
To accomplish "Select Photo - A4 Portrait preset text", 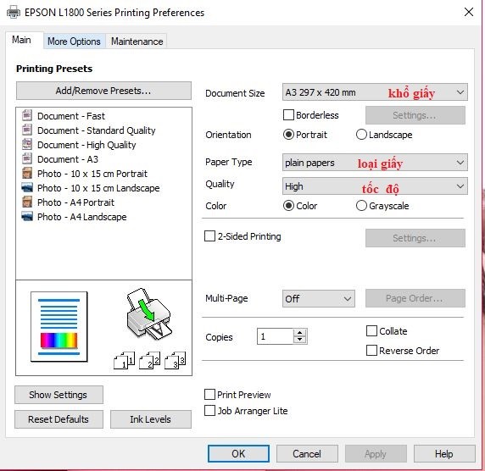I will 75,202.
